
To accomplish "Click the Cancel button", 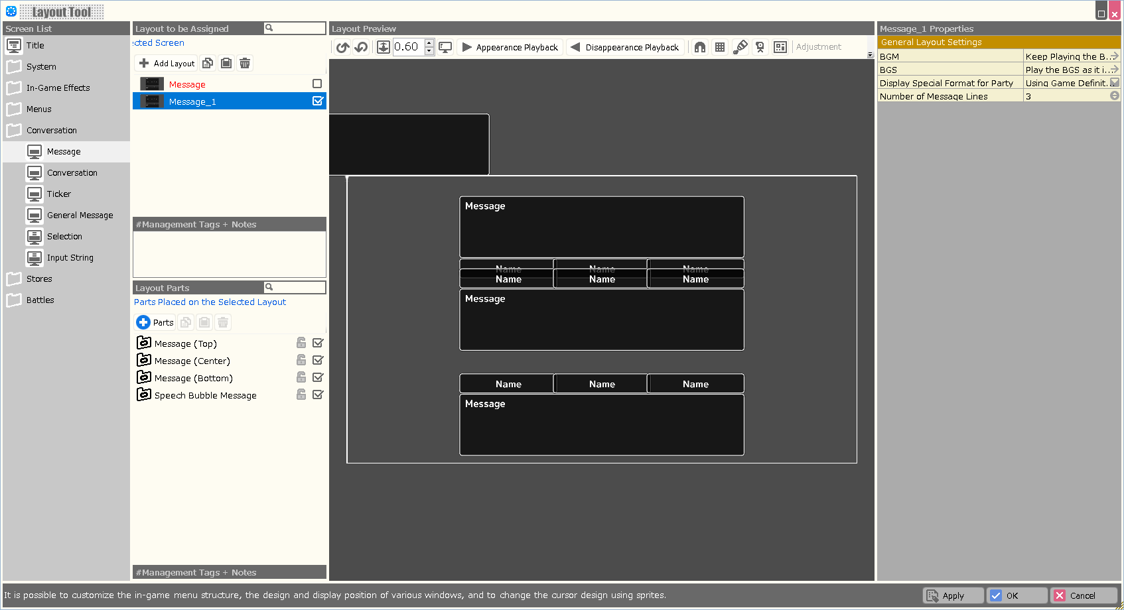I will click(1084, 595).
